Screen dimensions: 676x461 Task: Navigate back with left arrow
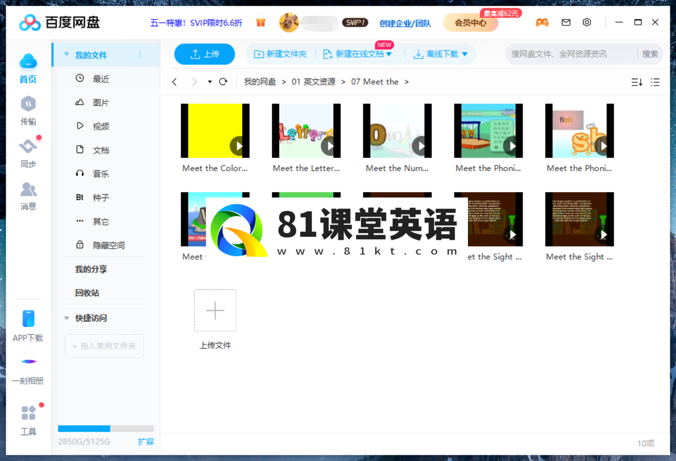pos(175,82)
